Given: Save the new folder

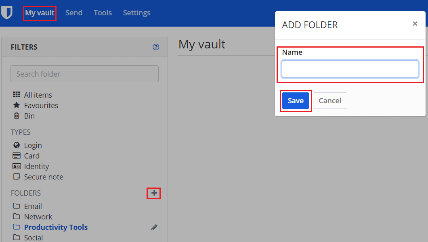Looking at the screenshot, I should point(296,100).
